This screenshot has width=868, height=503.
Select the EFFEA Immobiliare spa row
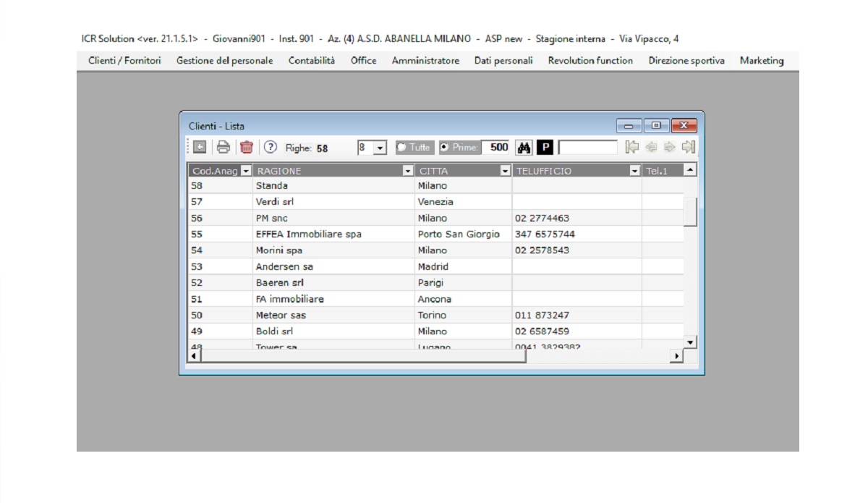[436, 234]
